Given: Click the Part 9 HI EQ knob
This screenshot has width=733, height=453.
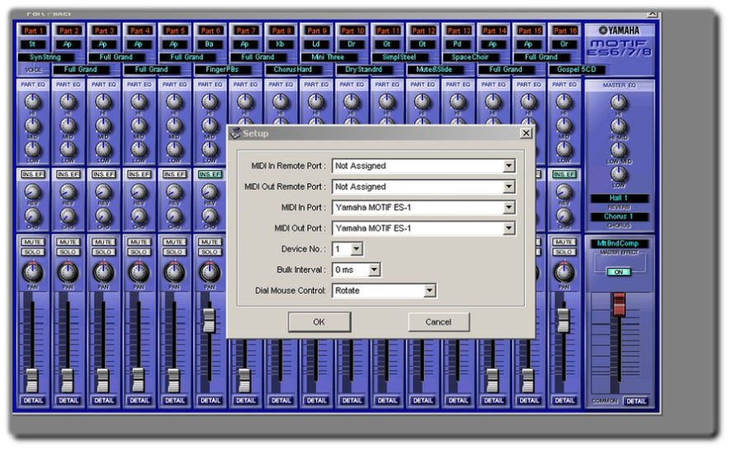Looking at the screenshot, I should [x=316, y=101].
